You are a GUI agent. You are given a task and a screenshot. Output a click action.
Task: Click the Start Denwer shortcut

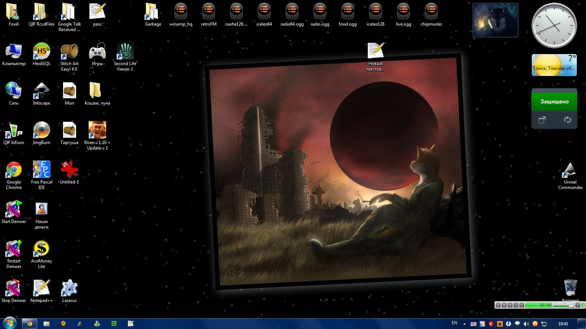[x=14, y=210]
